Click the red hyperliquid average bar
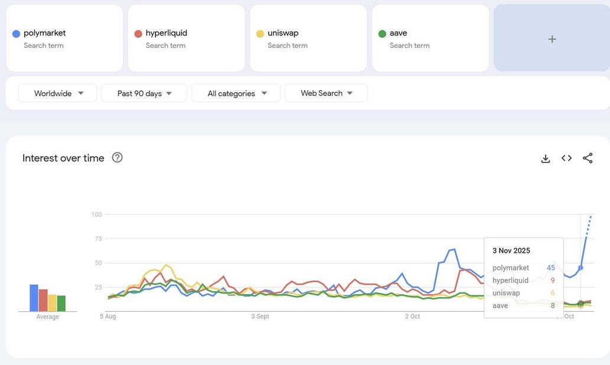 (x=43, y=301)
